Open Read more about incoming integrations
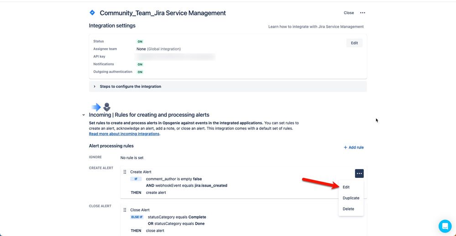This screenshot has width=456, height=236. 124,134
